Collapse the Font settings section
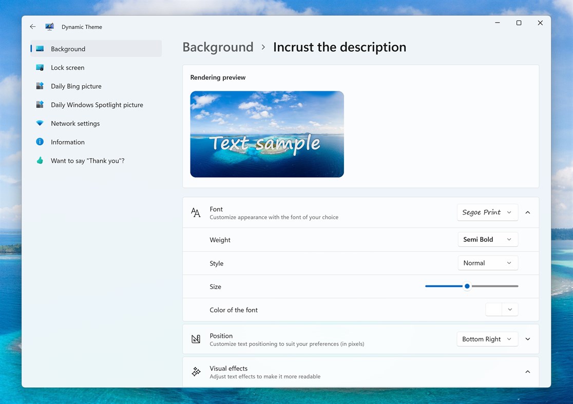This screenshot has height=404, width=573. [527, 212]
